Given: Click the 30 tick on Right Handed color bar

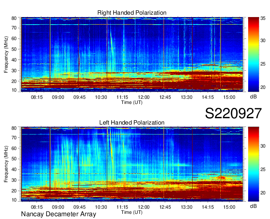Looking at the screenshot, I should 263,40.
